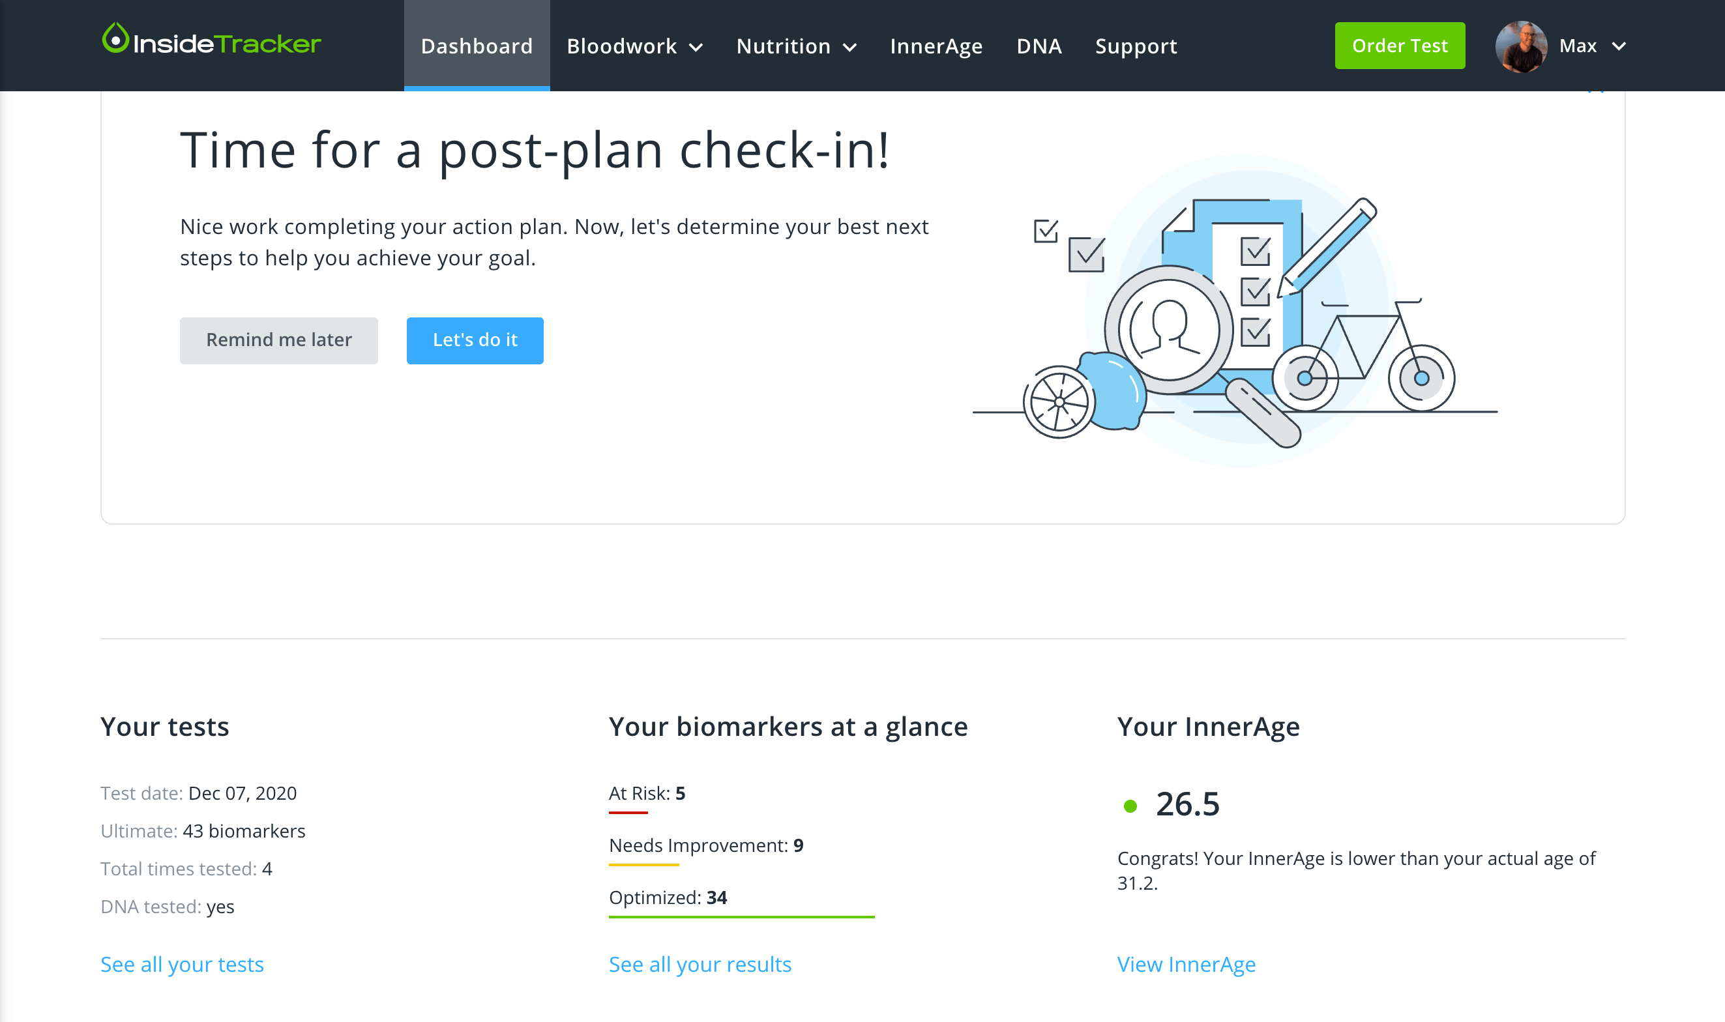Click Max's profile avatar
The image size is (1725, 1022).
[x=1520, y=46]
